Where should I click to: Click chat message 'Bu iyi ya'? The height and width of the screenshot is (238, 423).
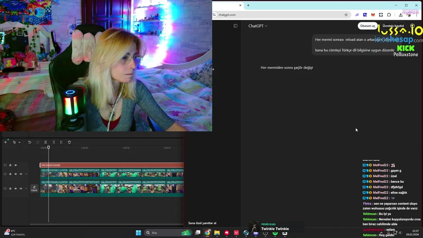coord(385,214)
